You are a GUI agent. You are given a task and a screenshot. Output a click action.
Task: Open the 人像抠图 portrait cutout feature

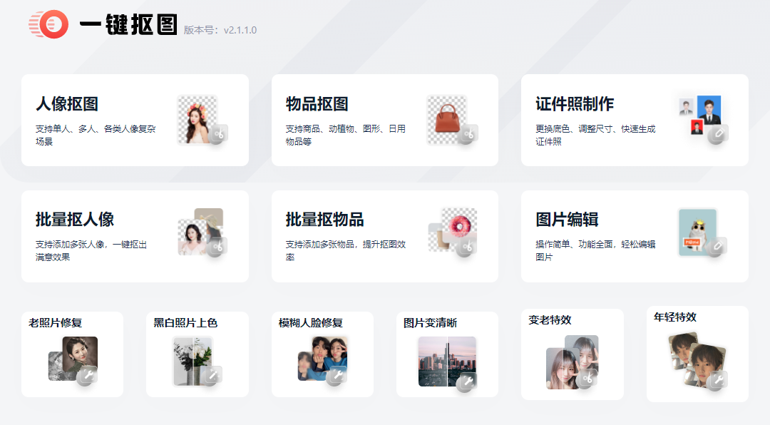click(x=135, y=121)
